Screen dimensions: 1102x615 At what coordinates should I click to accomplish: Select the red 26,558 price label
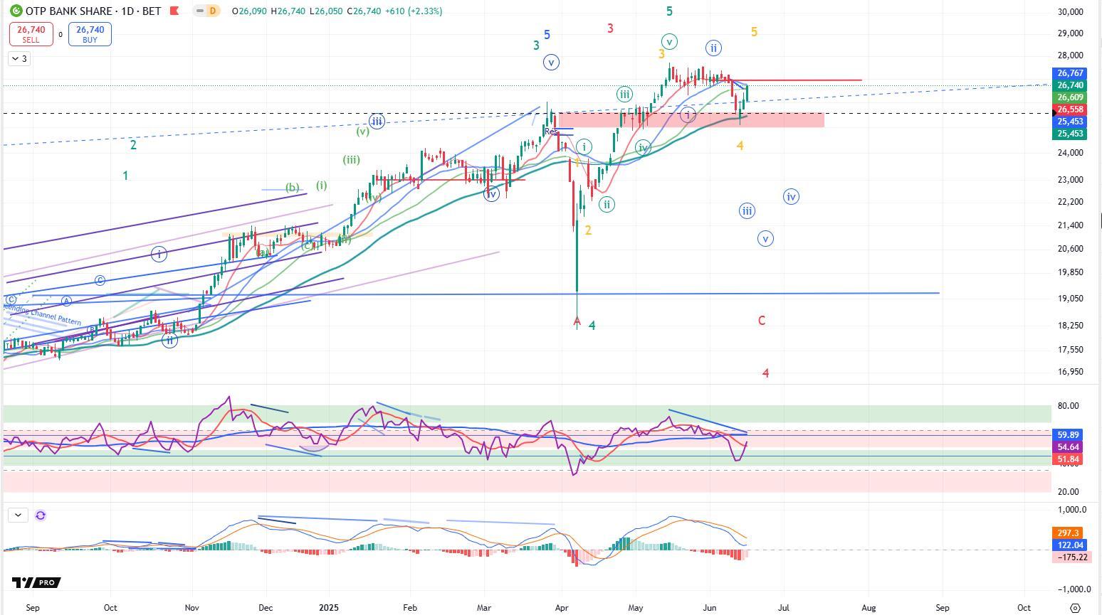point(1070,109)
